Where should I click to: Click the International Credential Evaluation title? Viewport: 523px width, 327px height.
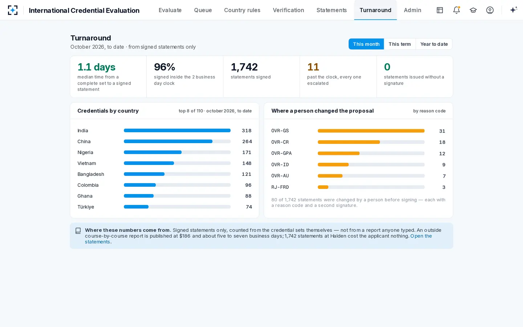(84, 11)
